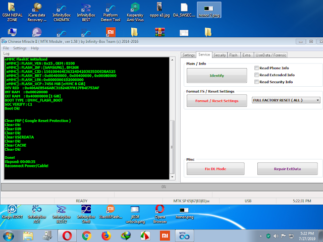Open InfinityBox BEST desktop shortcut
The height and width of the screenshot is (242, 323).
(x=86, y=12)
